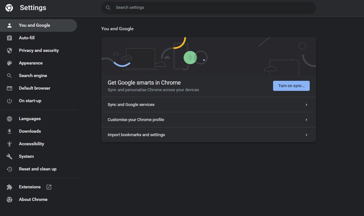This screenshot has width=364, height=216.
Task: Open Search engine settings
Action: click(x=39, y=76)
